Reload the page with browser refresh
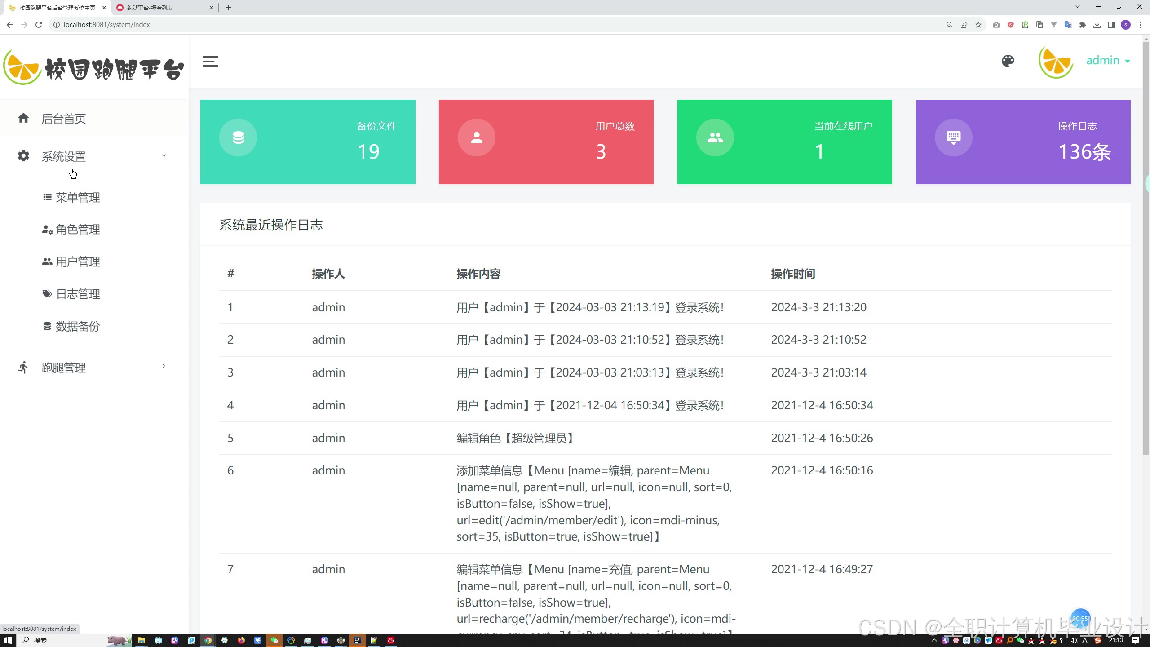1150x647 pixels. [x=39, y=25]
